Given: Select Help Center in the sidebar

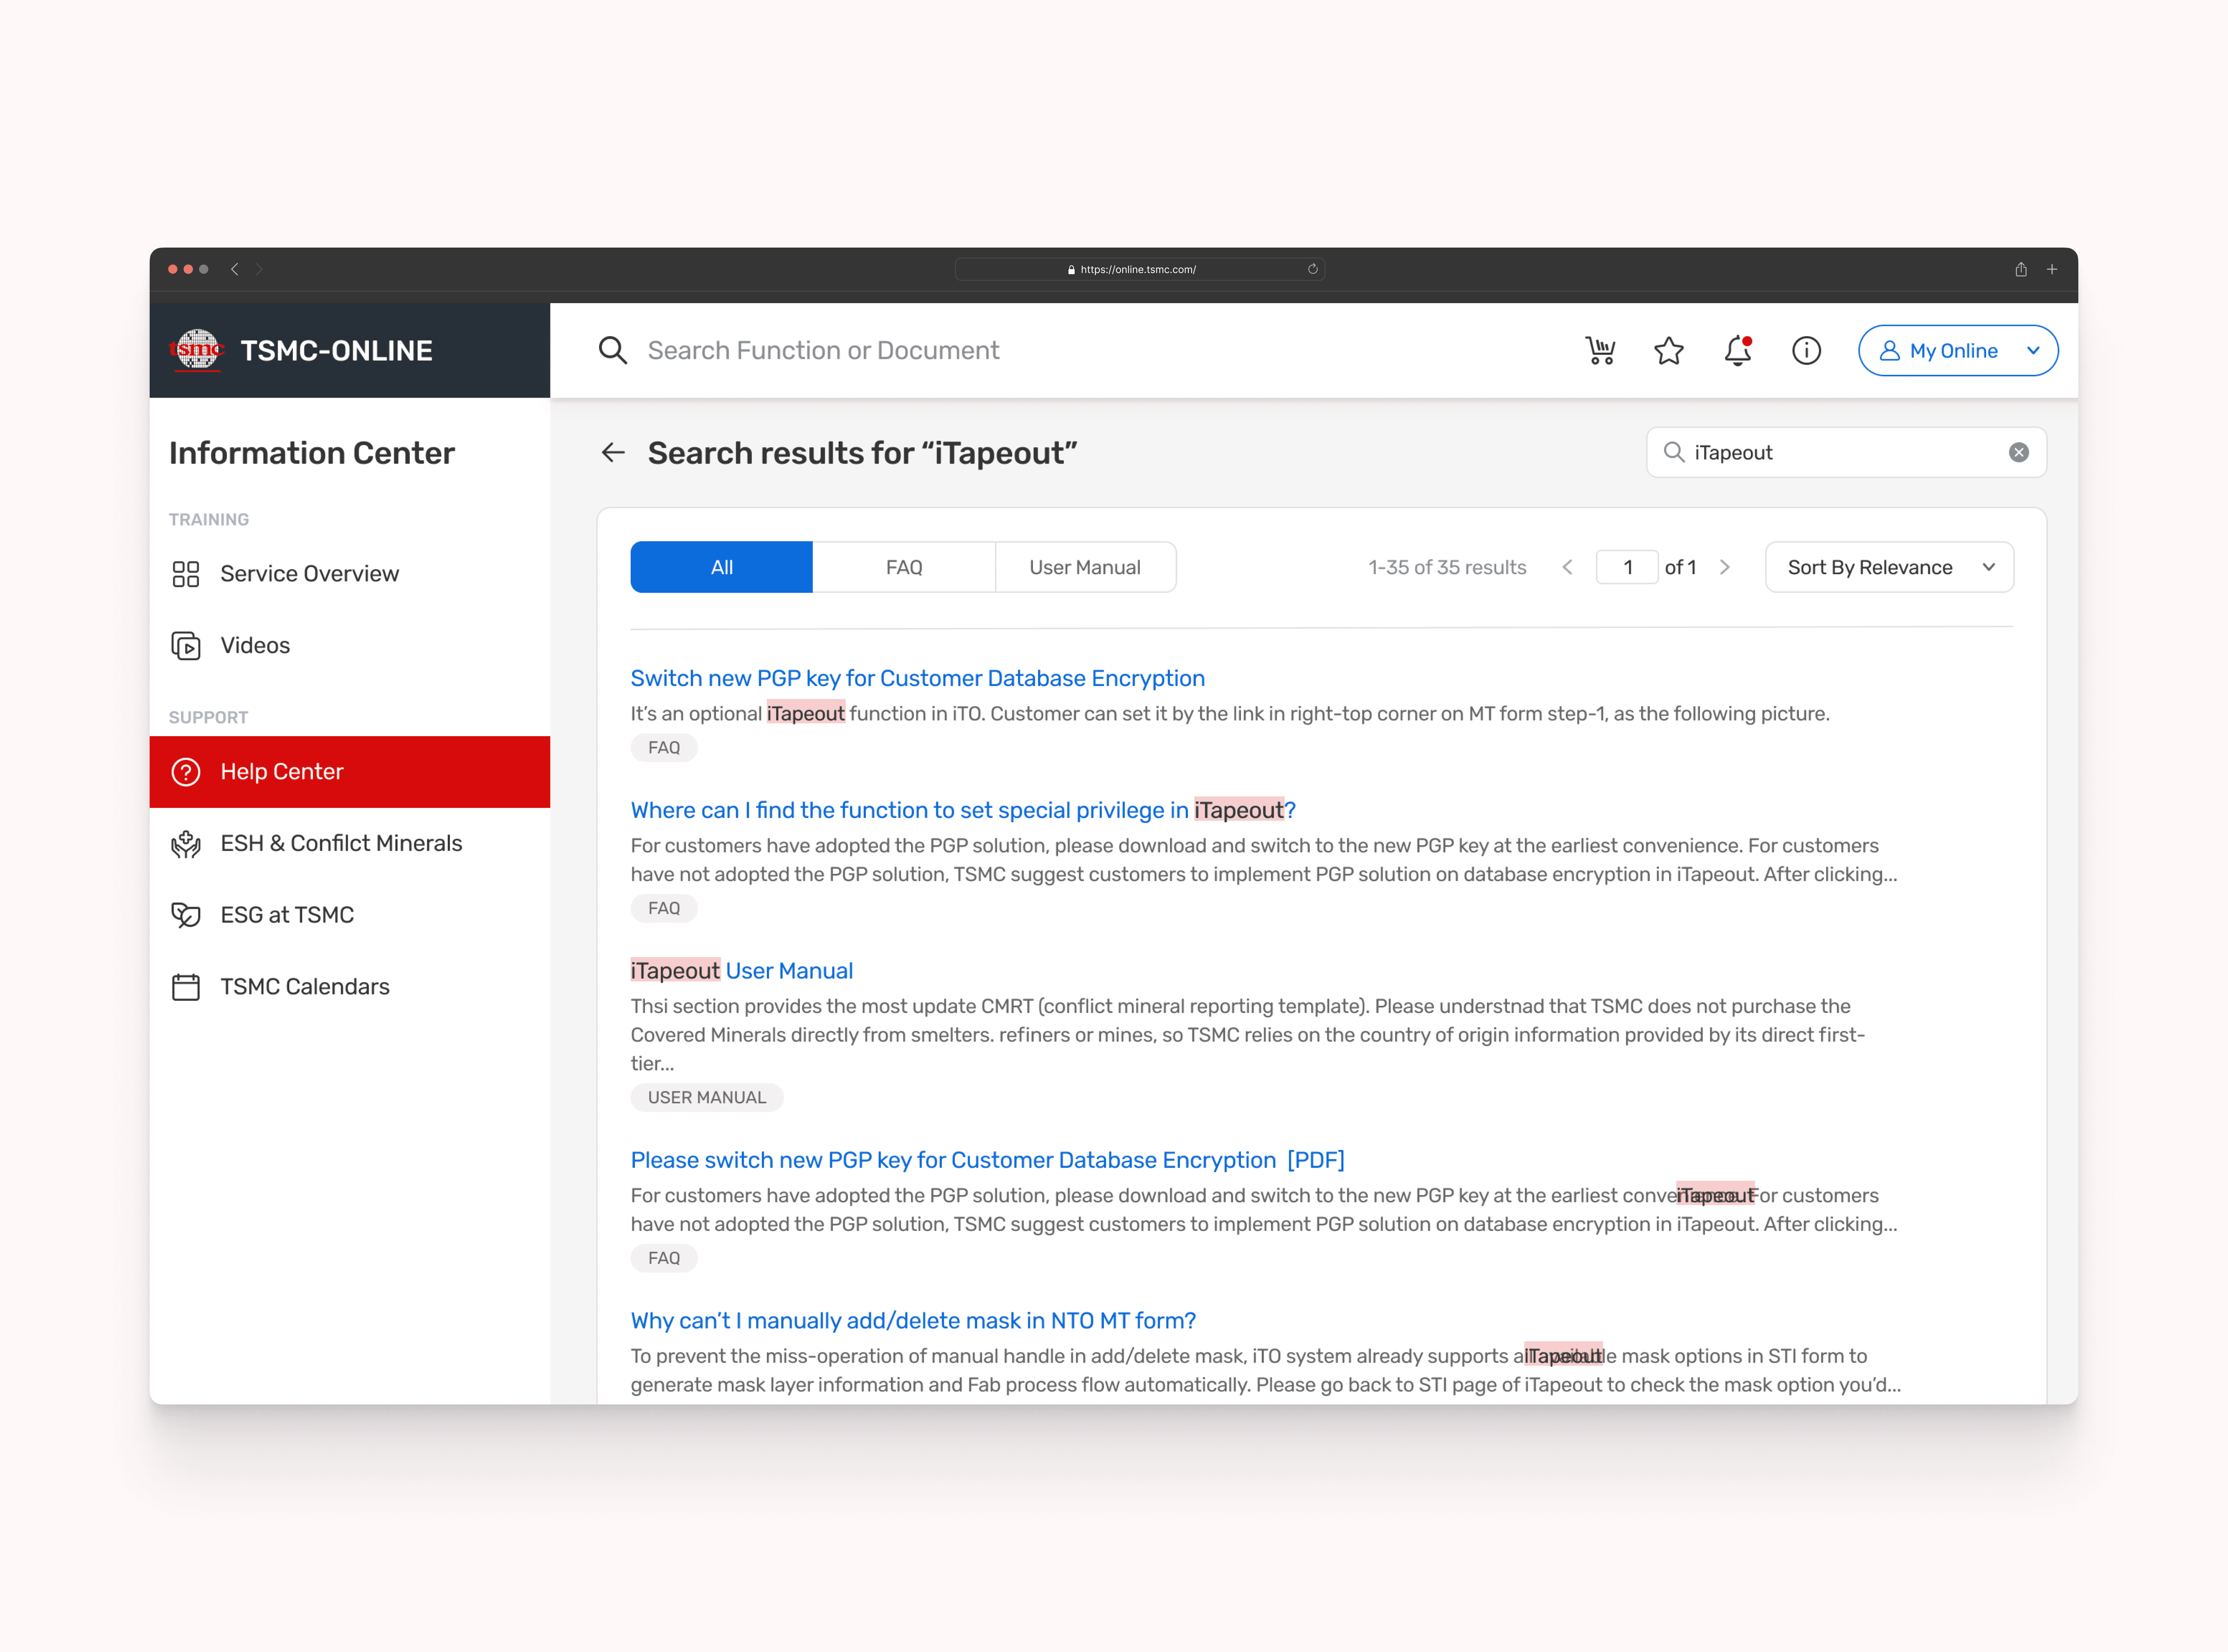Looking at the screenshot, I should [x=350, y=772].
